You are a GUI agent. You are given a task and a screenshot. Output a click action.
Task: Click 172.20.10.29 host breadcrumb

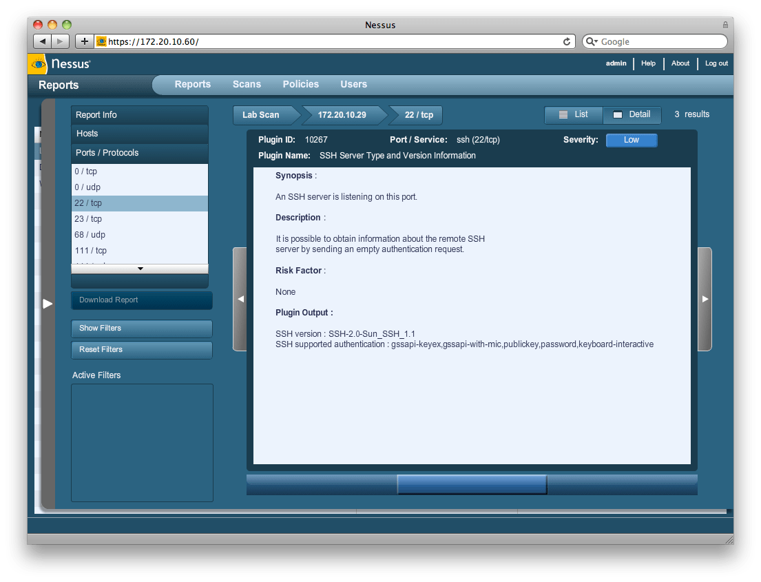(342, 115)
